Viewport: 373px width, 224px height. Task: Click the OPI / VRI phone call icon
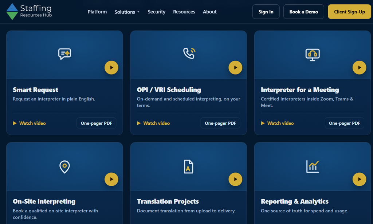pyautogui.click(x=189, y=53)
